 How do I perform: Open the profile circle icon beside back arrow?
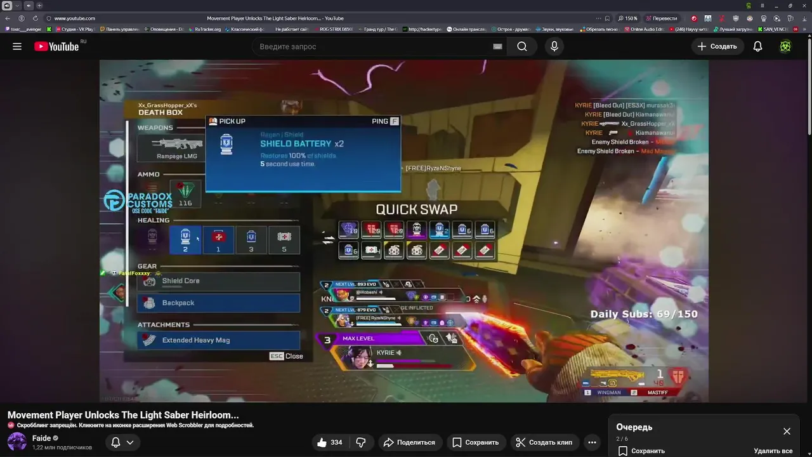22,18
